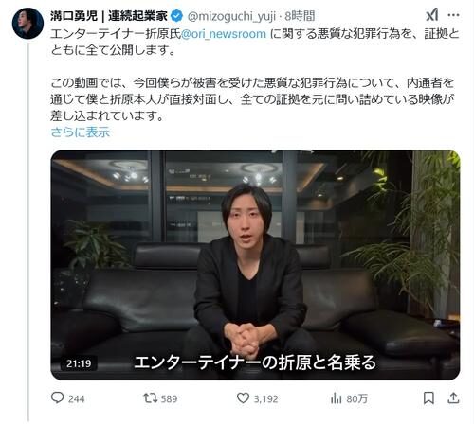Screen dimensions: 474x424
Task: Open the author's profile avatar
Action: pyautogui.click(x=27, y=24)
